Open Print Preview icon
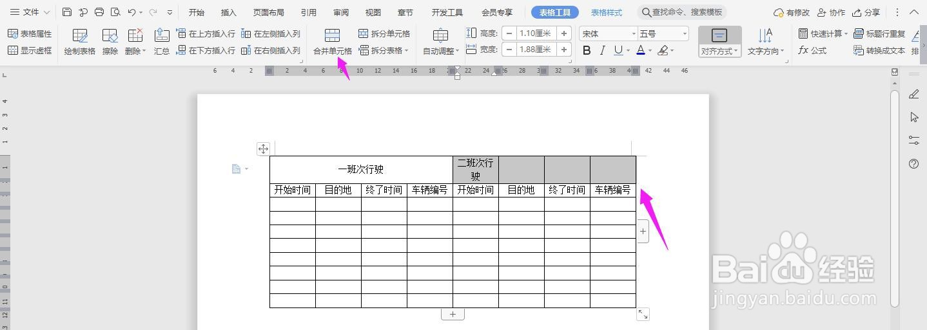Image resolution: width=927 pixels, height=330 pixels. click(115, 12)
